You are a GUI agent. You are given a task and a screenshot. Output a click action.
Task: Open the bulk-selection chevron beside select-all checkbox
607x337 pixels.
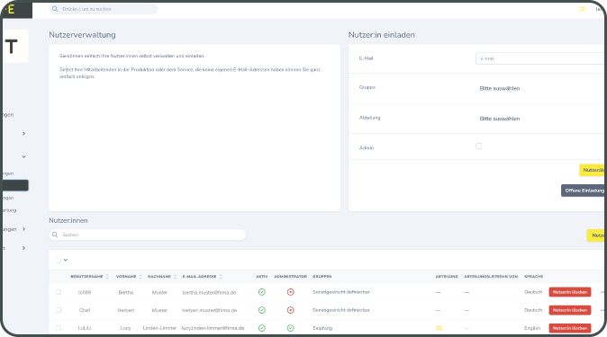(66, 260)
